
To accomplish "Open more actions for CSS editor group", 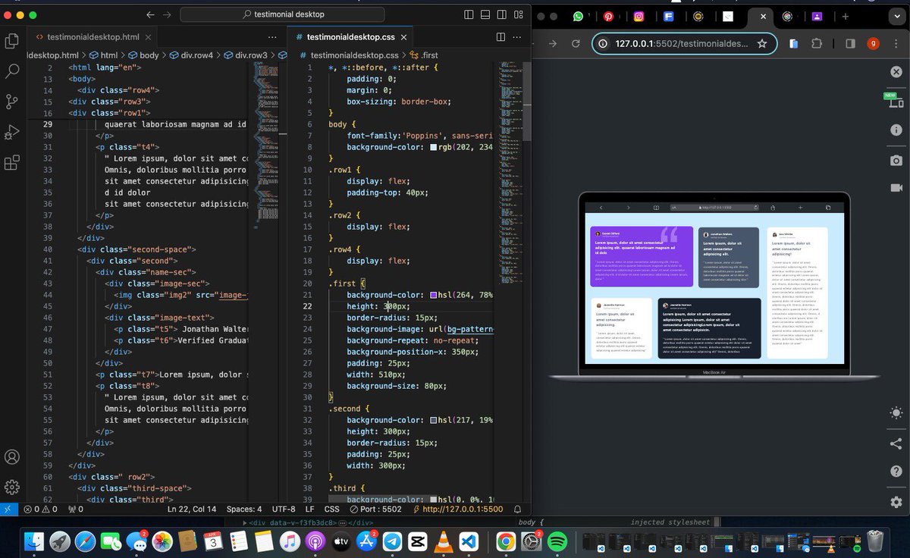I will pyautogui.click(x=517, y=36).
